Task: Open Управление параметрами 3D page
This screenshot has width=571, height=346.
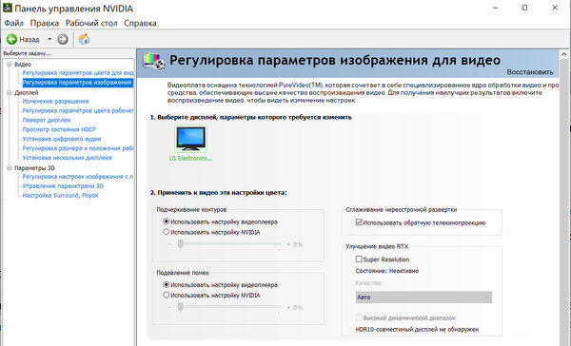Action: [63, 186]
